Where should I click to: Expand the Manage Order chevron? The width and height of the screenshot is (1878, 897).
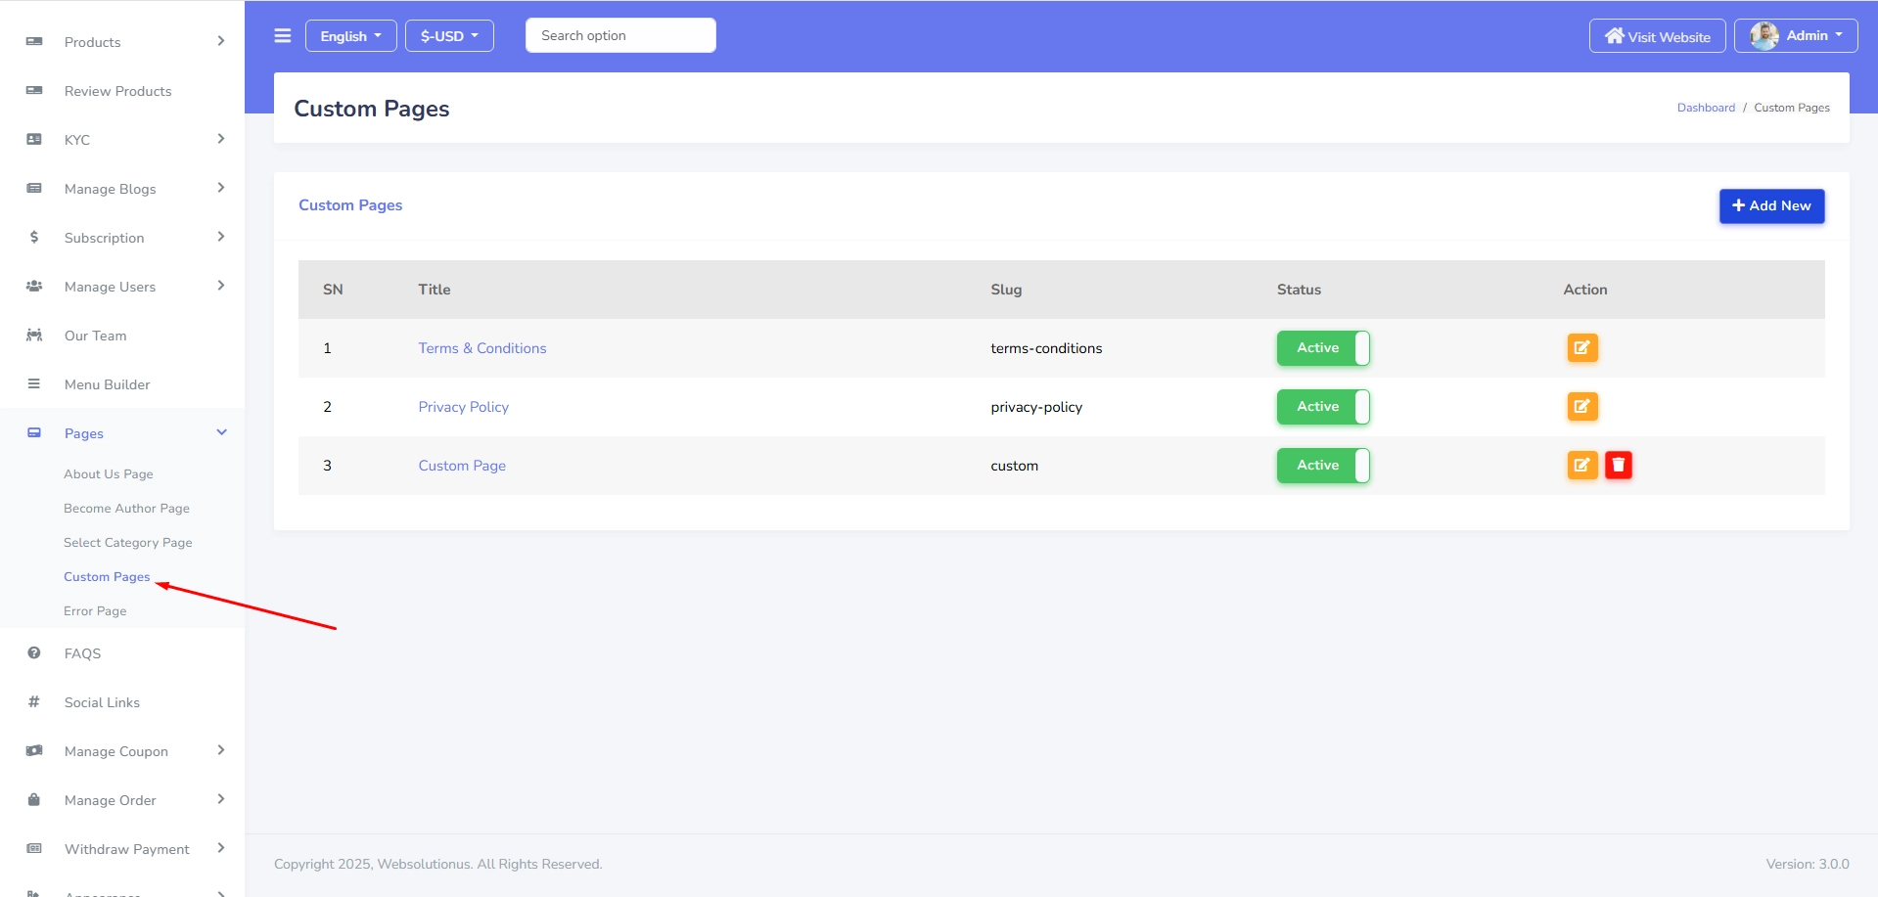221,799
